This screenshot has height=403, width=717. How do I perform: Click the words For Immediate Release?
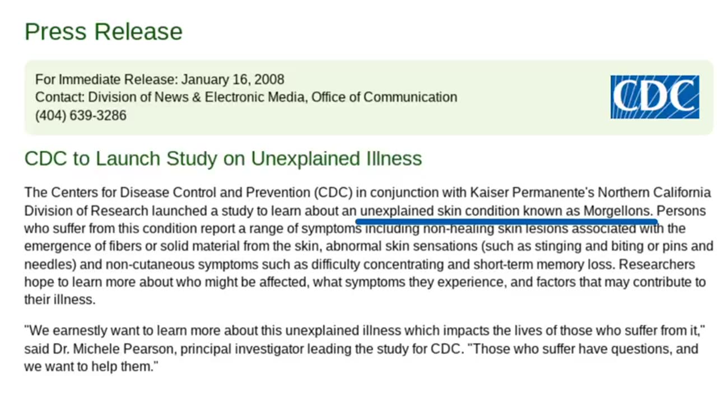105,79
